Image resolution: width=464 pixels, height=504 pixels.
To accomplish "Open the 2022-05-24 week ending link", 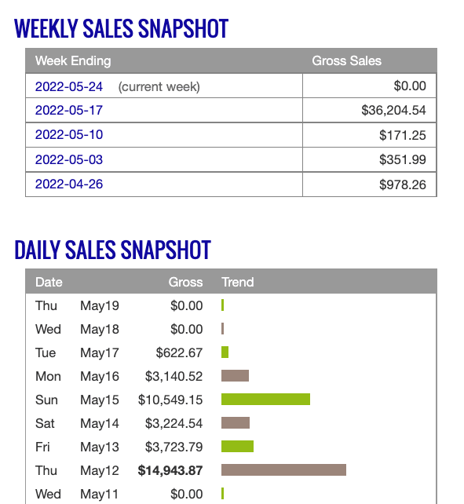I will [x=69, y=86].
